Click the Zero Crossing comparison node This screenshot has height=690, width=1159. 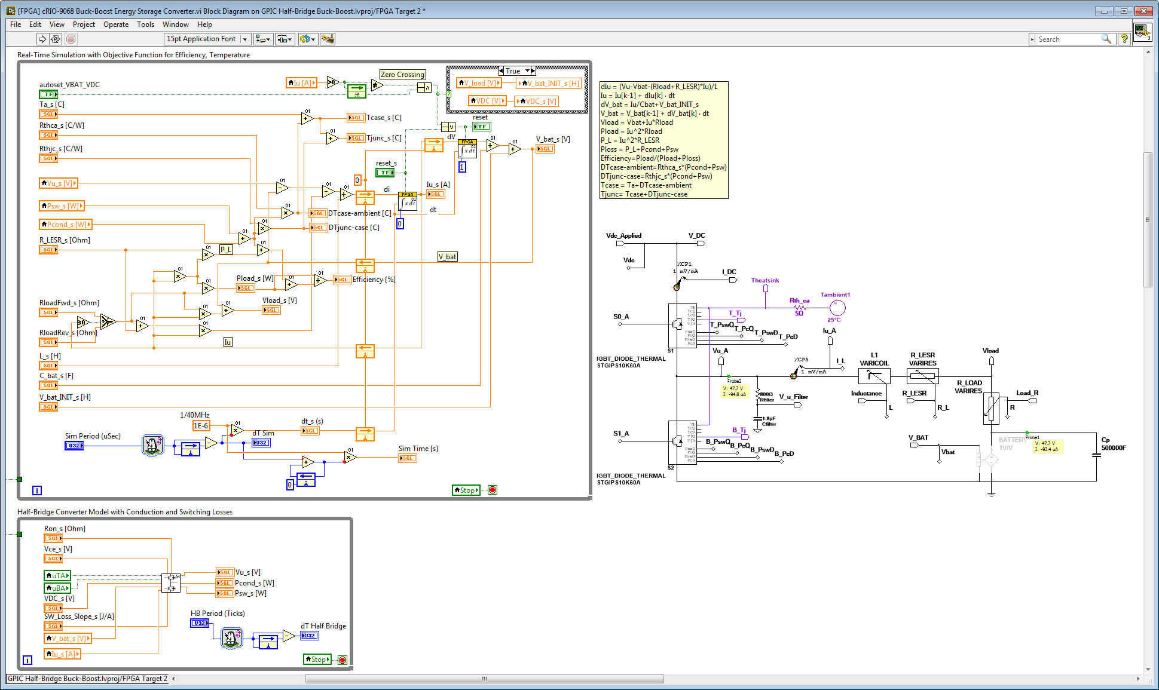coord(377,85)
